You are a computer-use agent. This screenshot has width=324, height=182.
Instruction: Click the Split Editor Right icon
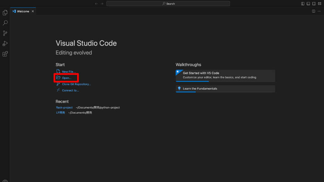pyautogui.click(x=313, y=11)
